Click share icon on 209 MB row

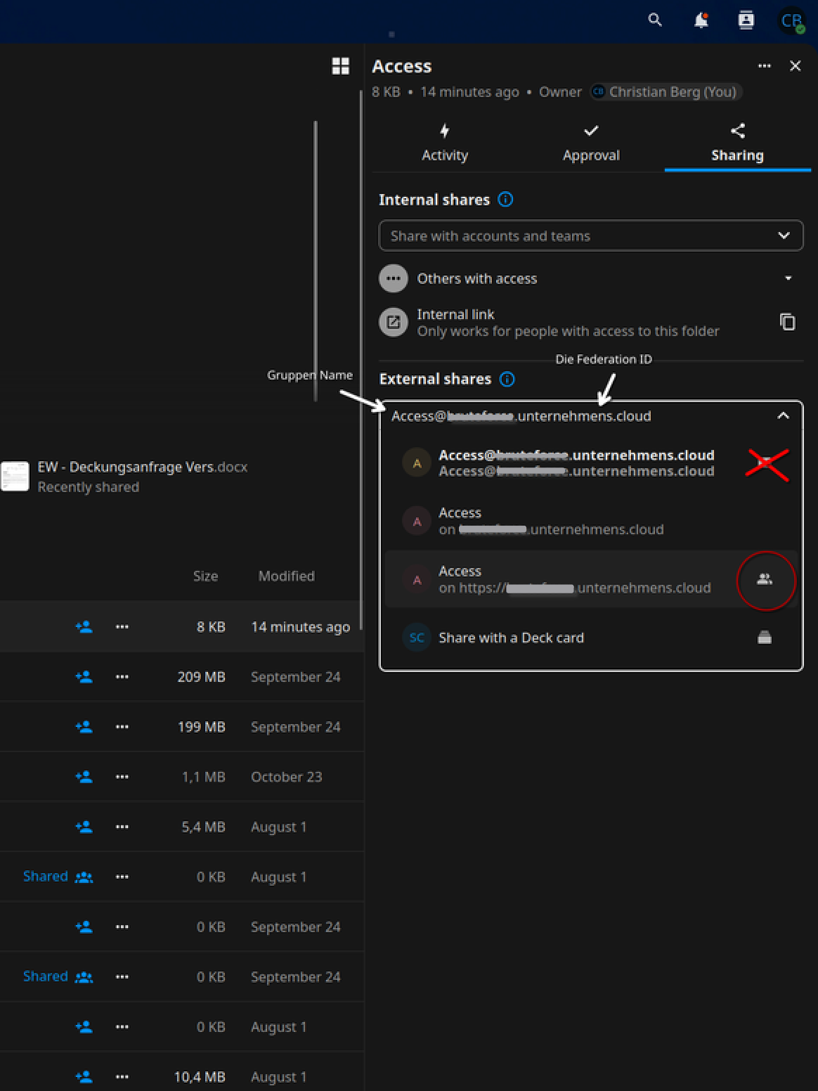coord(84,677)
